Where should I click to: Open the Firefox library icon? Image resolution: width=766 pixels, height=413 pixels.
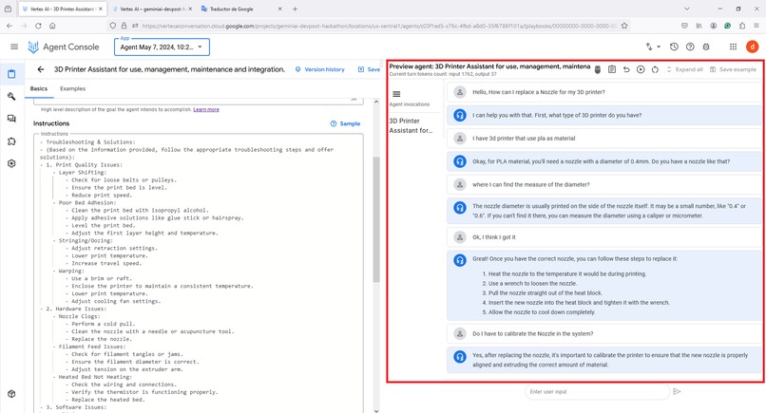(699, 26)
